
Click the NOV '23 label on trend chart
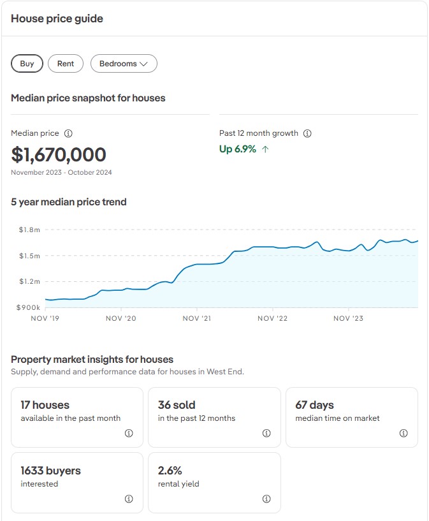click(x=349, y=318)
